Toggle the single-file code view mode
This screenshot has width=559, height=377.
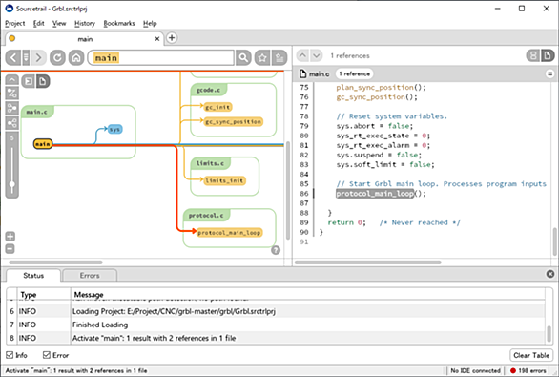click(x=548, y=55)
